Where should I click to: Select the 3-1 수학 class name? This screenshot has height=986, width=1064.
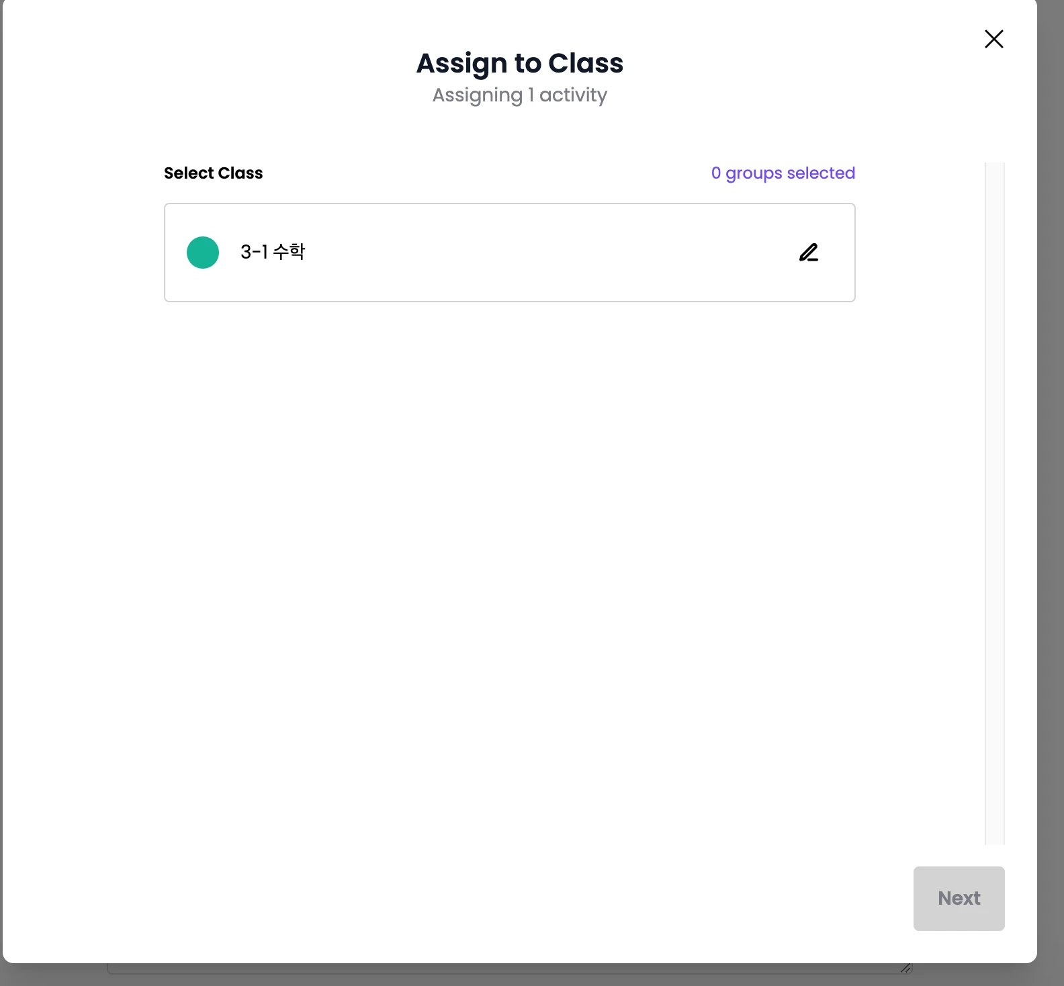[x=273, y=252]
